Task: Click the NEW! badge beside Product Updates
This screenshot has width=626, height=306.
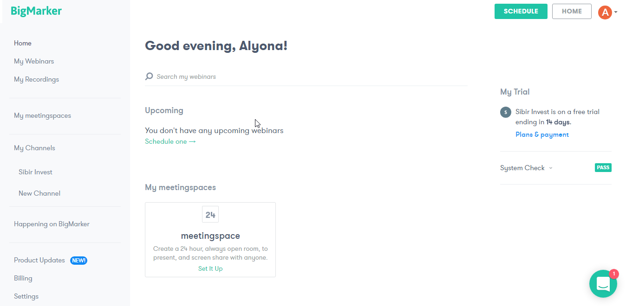Action: tap(78, 261)
